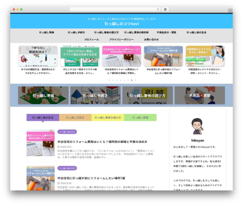The height and width of the screenshot is (205, 243).
Task: Open the 引っ越し準備 image banner
Action: 43,95
